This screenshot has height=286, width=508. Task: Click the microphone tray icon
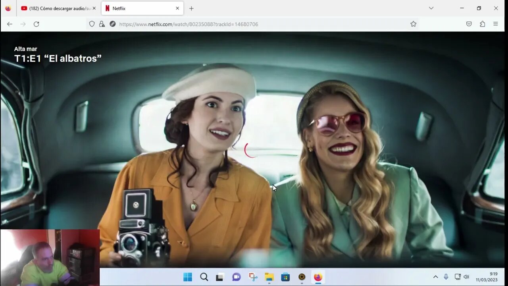(x=446, y=277)
